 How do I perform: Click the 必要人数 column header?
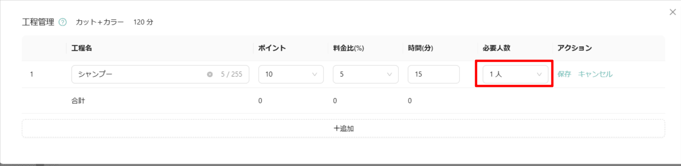coord(497,48)
